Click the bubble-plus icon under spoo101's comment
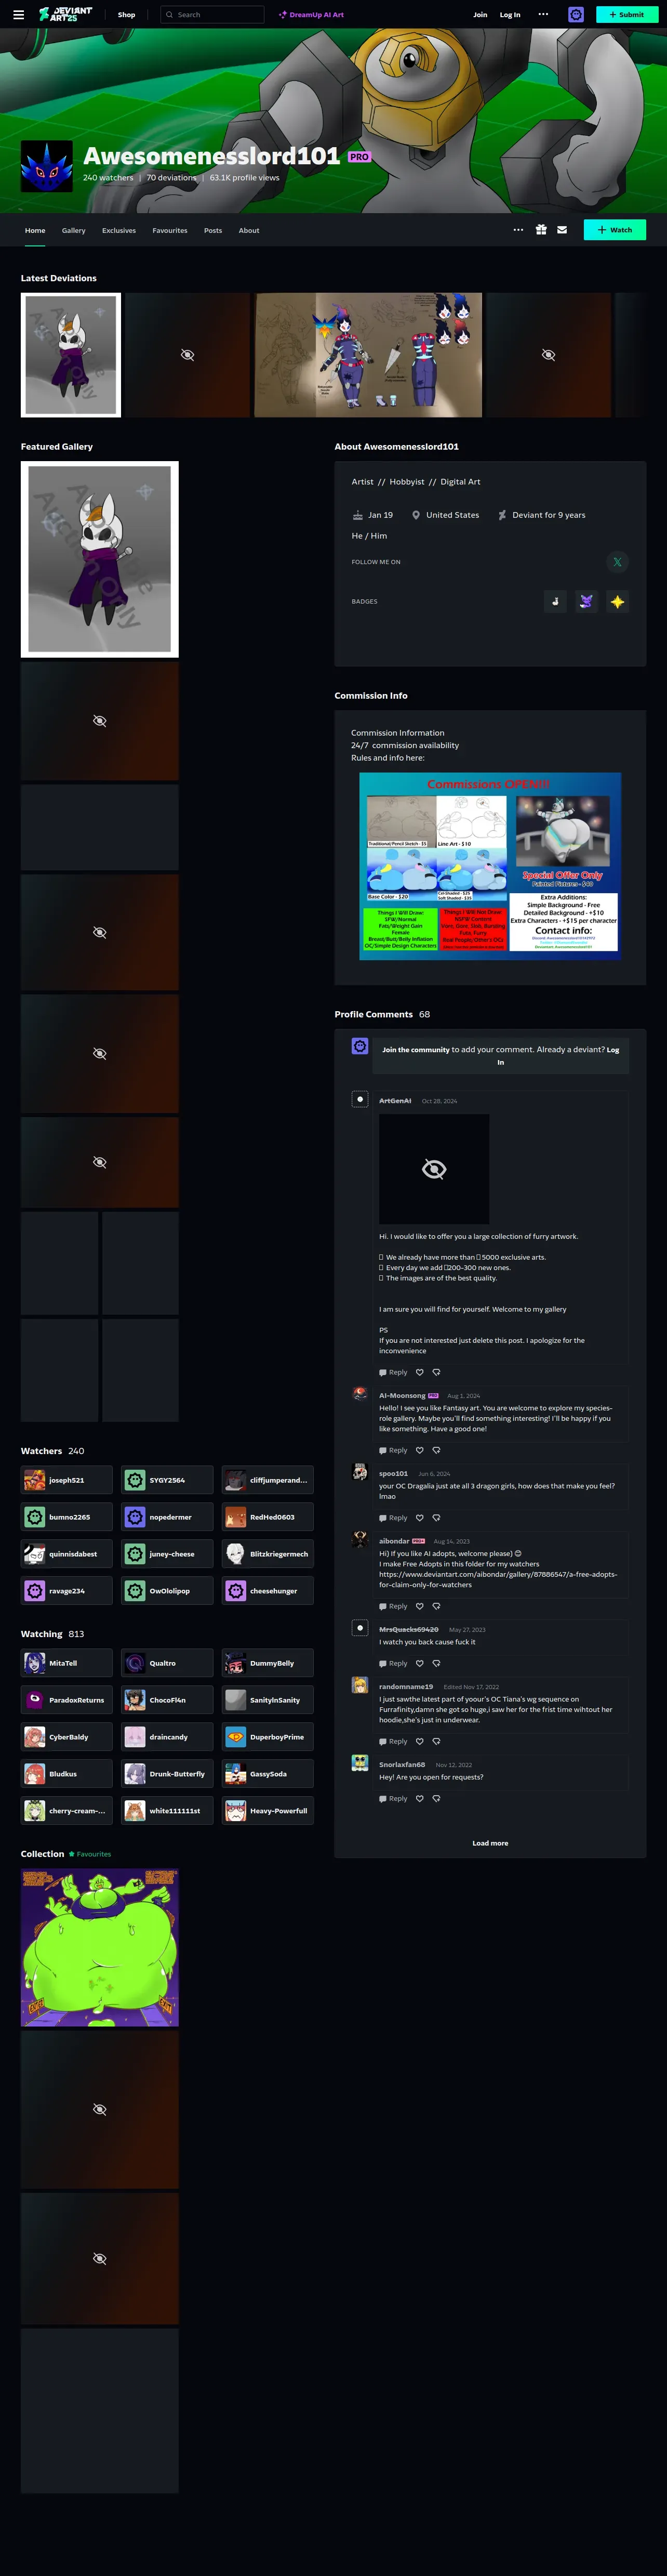The width and height of the screenshot is (667, 2576). [x=436, y=1518]
